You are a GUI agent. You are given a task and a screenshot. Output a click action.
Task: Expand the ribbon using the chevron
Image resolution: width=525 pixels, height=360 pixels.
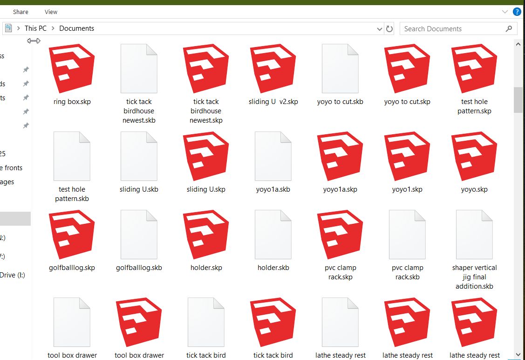click(x=505, y=12)
